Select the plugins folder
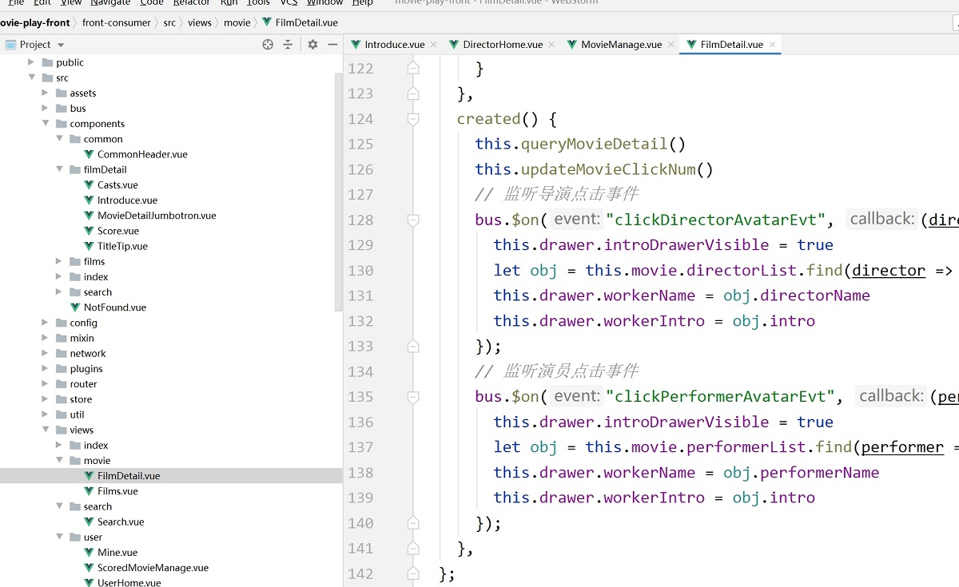Screen dimensions: 959x587 click(x=86, y=369)
